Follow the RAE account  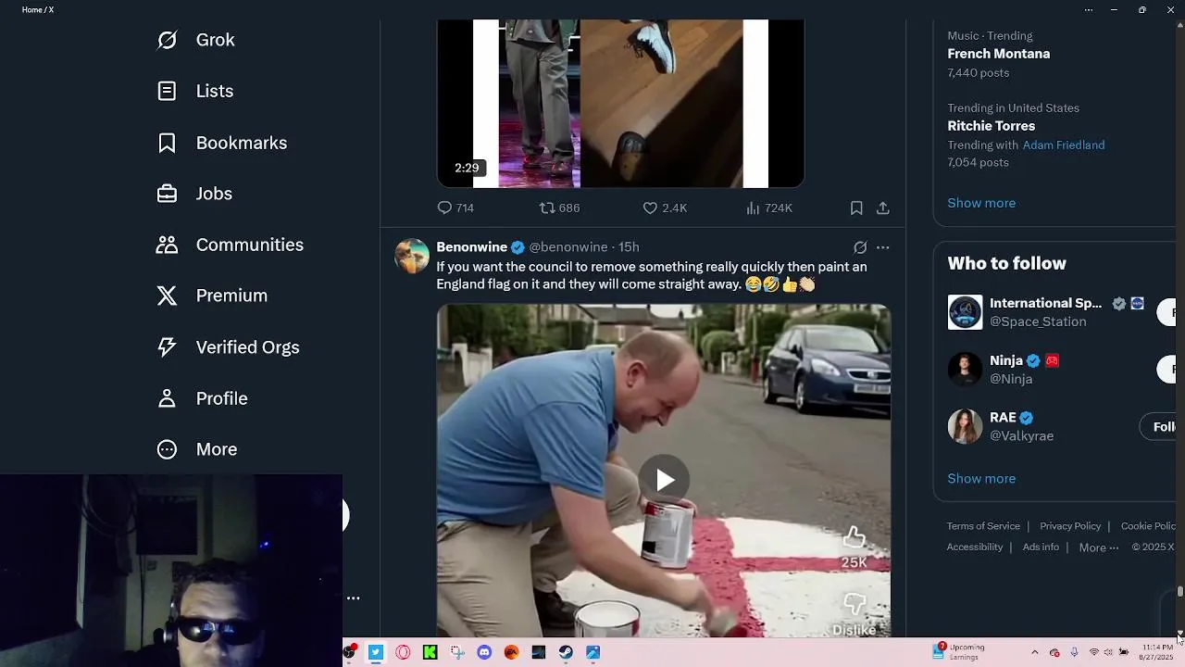click(x=1164, y=426)
